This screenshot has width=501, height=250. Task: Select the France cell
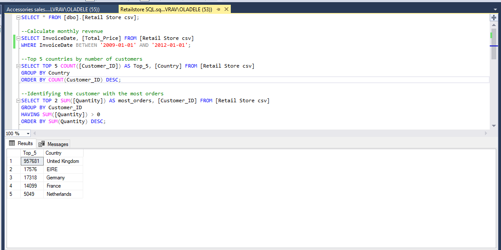63,186
